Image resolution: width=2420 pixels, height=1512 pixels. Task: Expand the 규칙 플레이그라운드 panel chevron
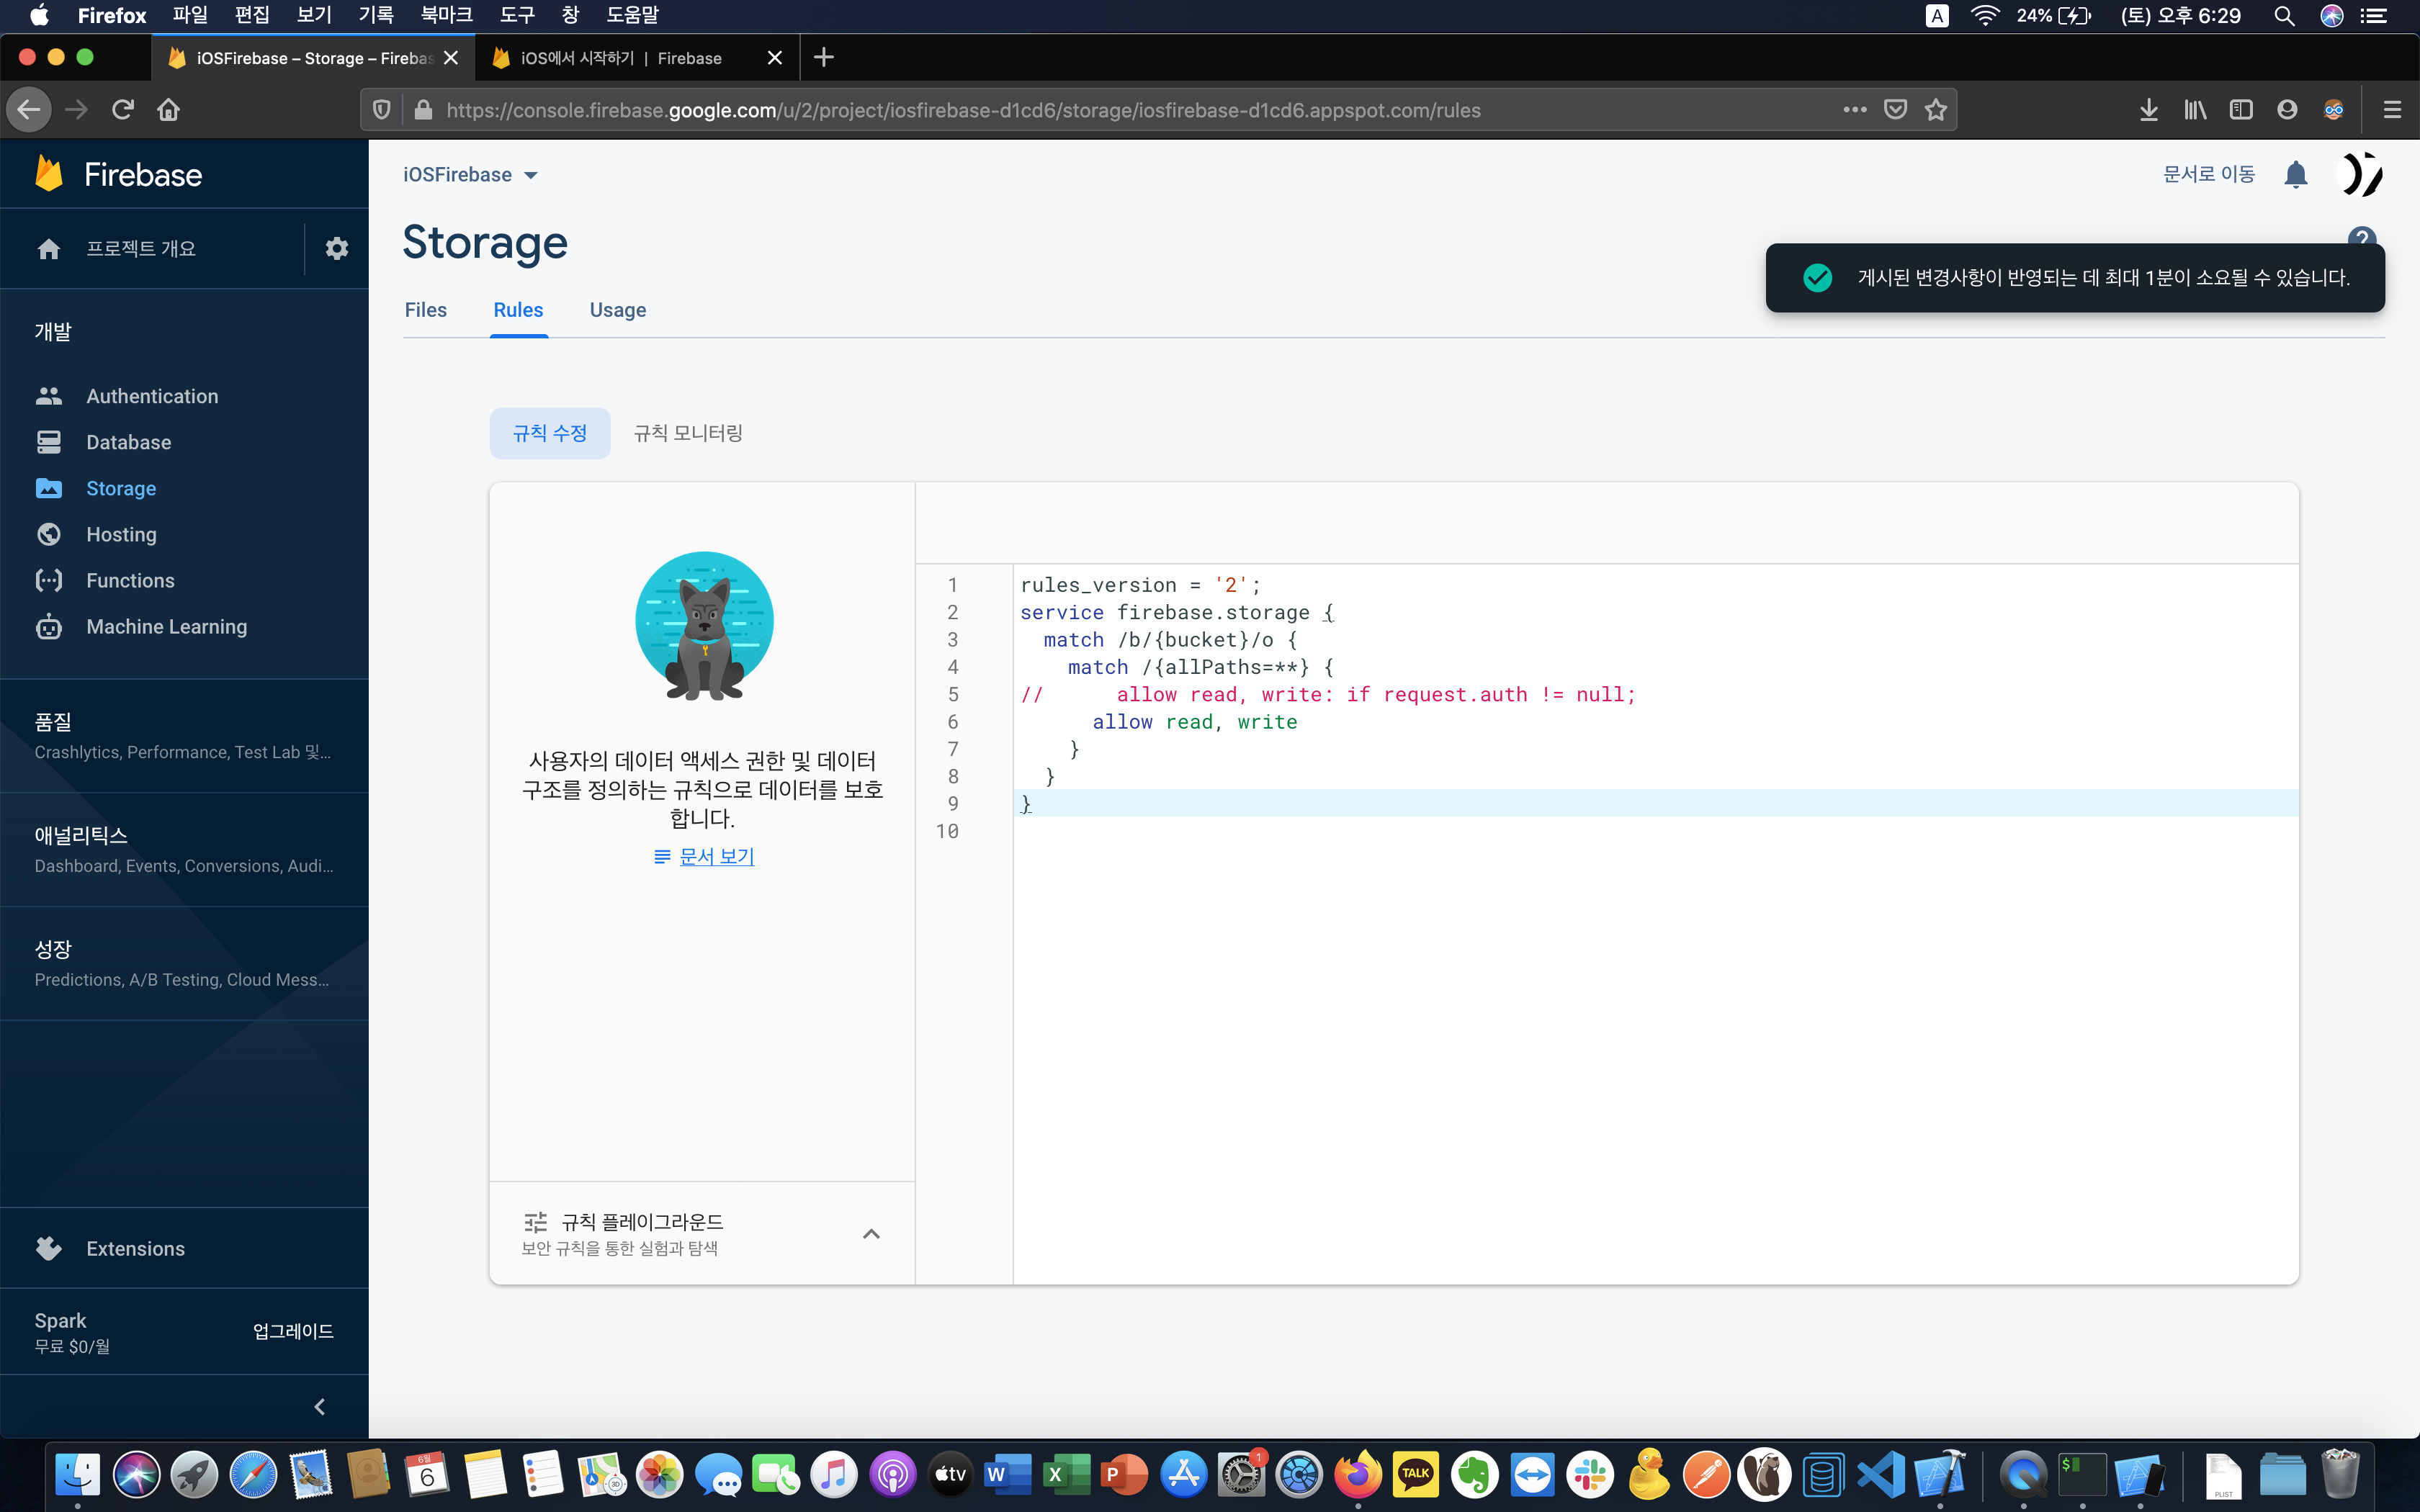coord(871,1233)
